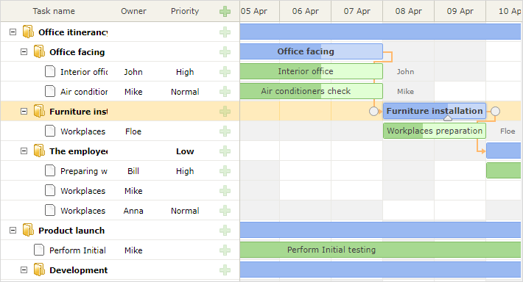Screen dimensions: 523x282
Task: Select the Workplaces preparation task bar
Action: click(435, 131)
